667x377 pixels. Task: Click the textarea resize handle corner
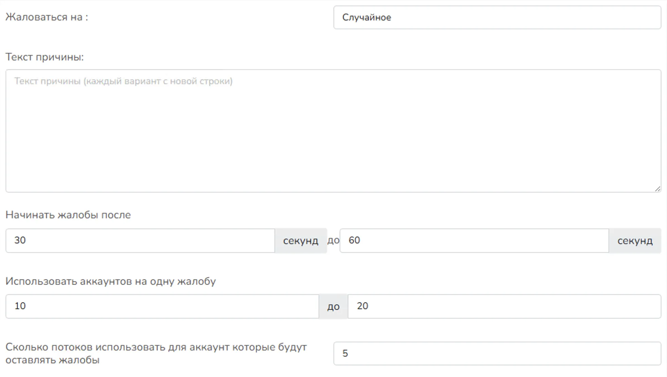[x=657, y=189]
